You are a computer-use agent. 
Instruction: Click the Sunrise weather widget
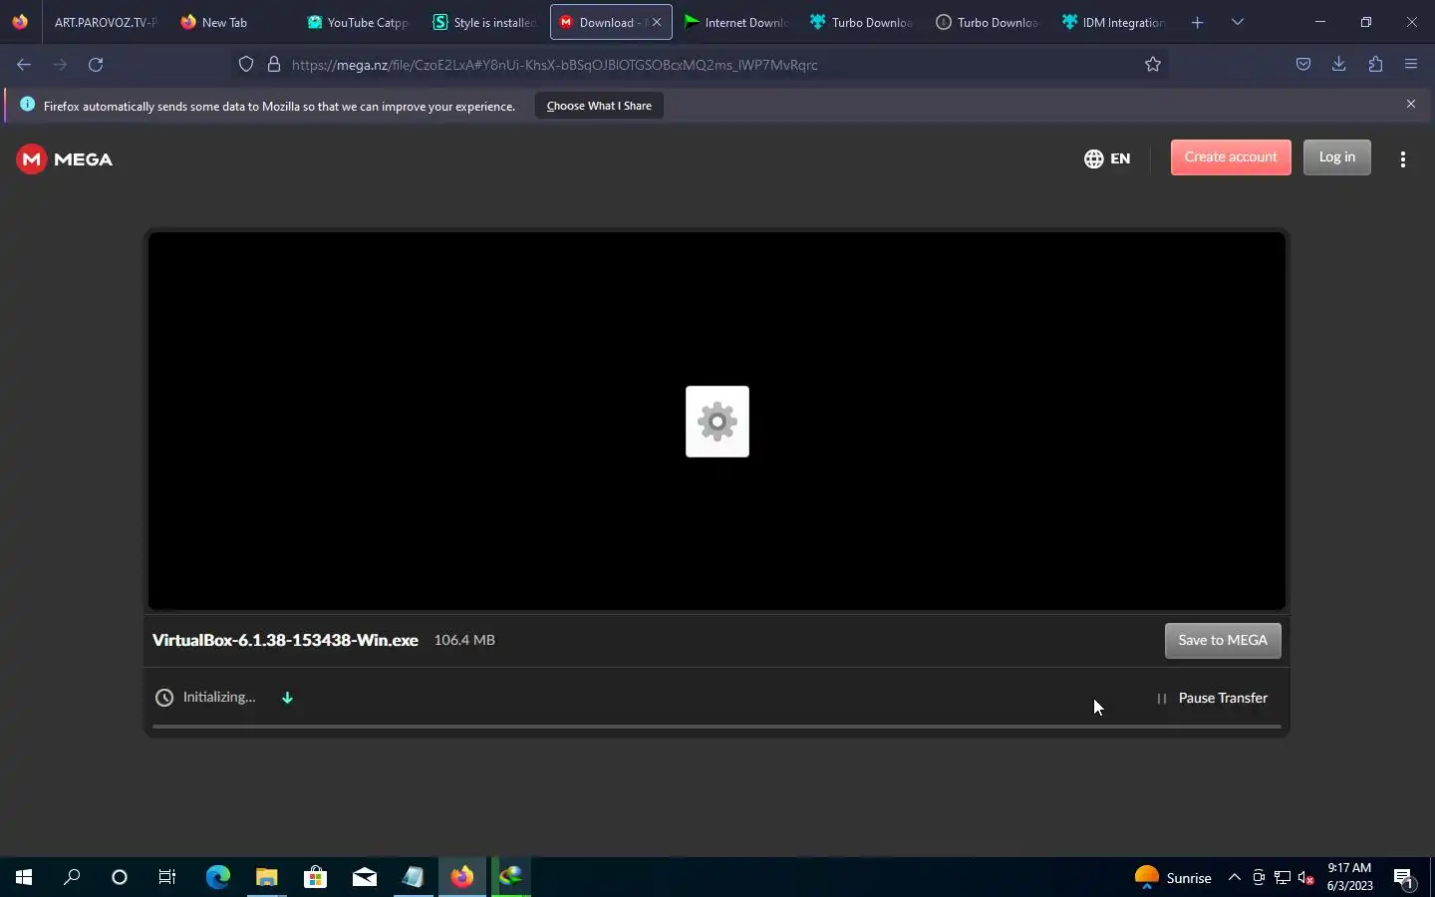(1173, 877)
